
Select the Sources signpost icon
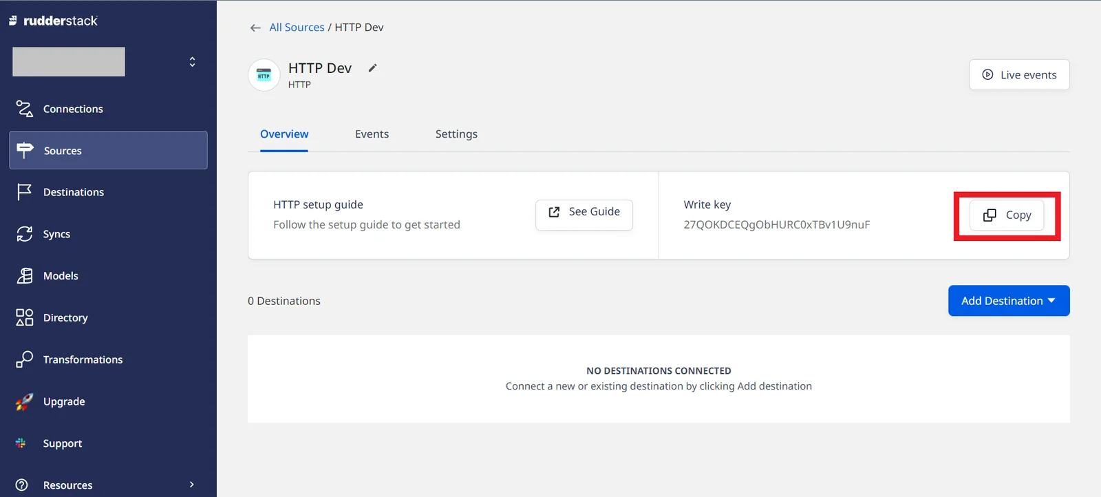point(25,150)
